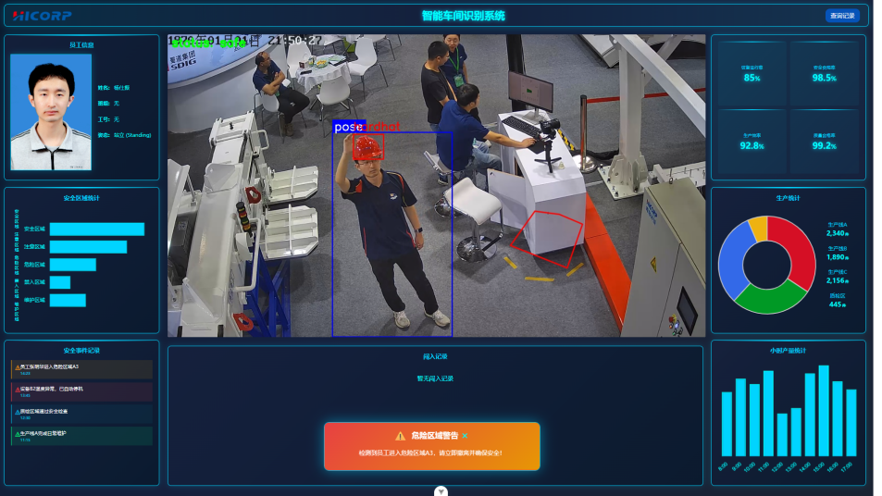Click the green icon on 生产线A maintenance event
Screen dimensions: 882x496
17,433
